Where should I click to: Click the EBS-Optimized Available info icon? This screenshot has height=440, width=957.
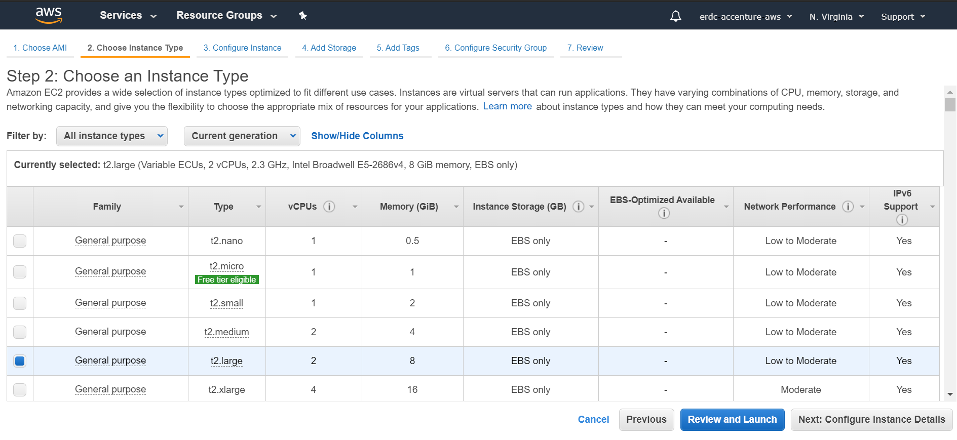coord(664,213)
